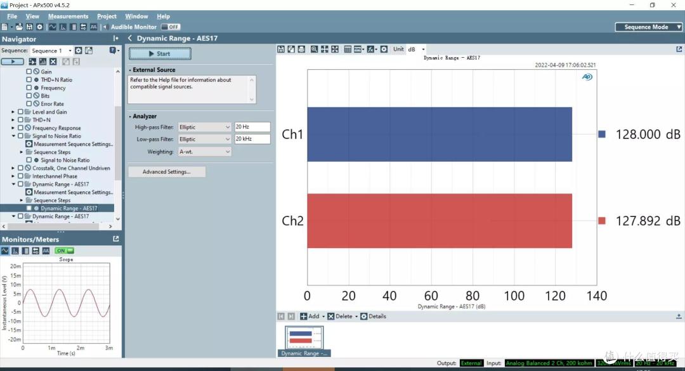Open the Window menu
Screen dimensions: 685x371
[x=137, y=16]
